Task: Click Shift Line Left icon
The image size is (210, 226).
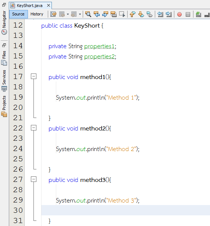Action: (160, 14)
